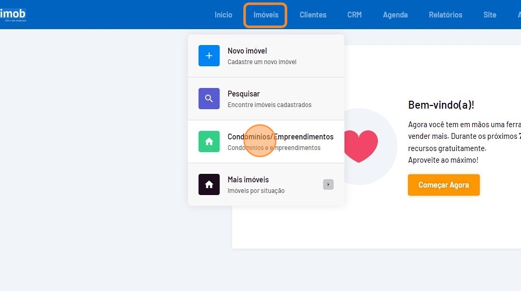The image size is (521, 291).
Task: Open the Clientes navigation menu
Action: [313, 15]
